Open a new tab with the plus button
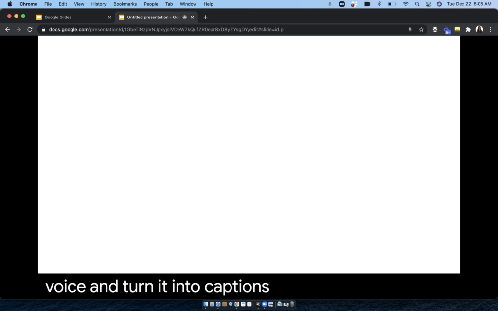Screen dimensions: 498x311 pos(205,17)
